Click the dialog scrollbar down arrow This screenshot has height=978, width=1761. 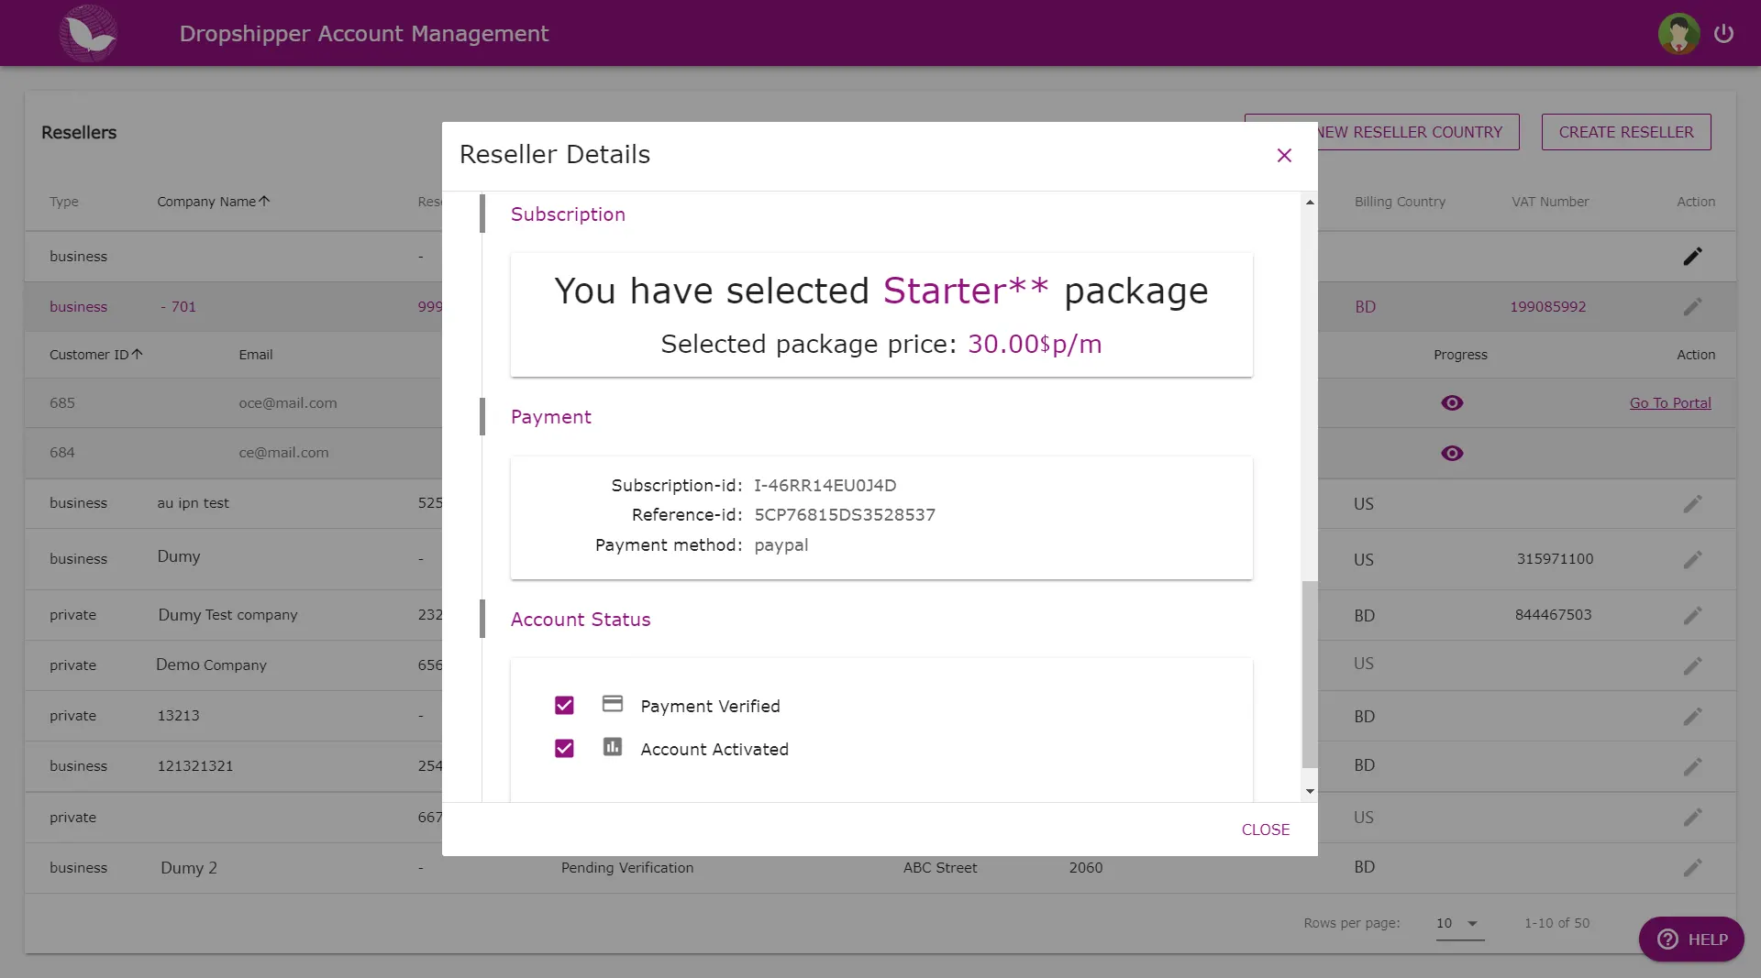[1310, 791]
